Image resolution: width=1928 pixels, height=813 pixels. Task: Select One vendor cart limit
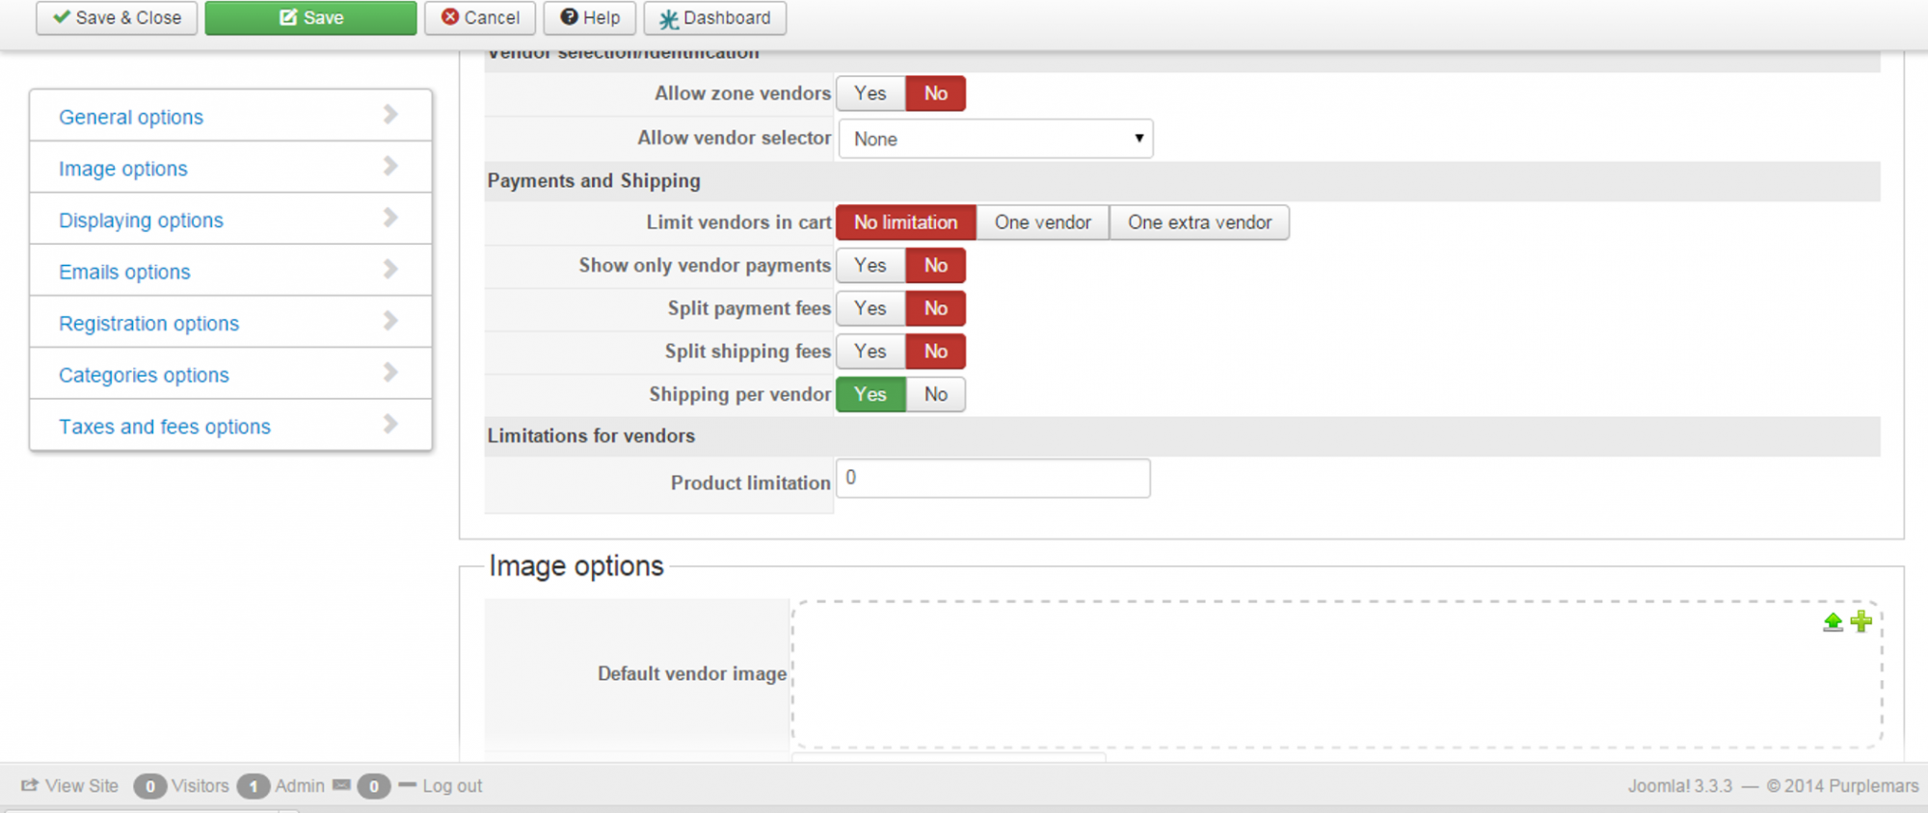pyautogui.click(x=1042, y=223)
